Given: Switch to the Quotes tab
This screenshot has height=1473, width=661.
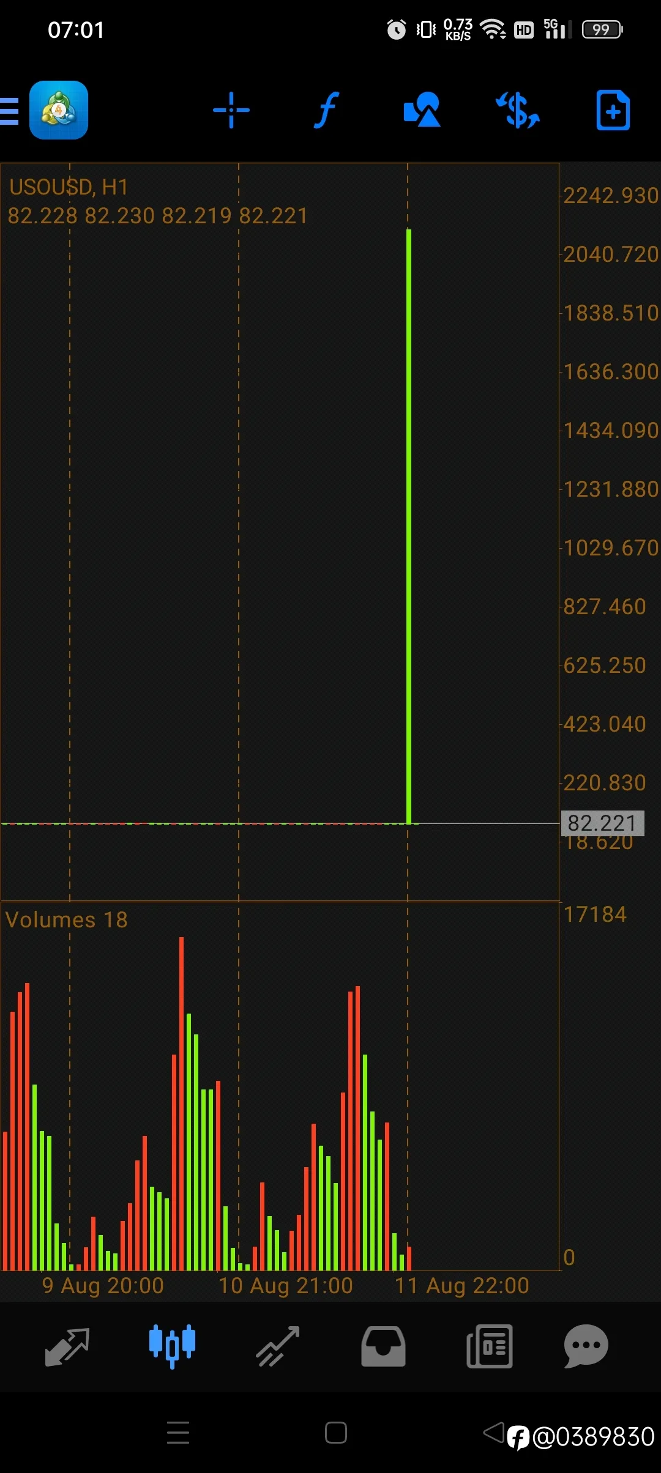Looking at the screenshot, I should pyautogui.click(x=67, y=1346).
